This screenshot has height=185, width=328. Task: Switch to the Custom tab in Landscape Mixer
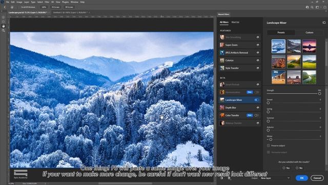tap(310, 32)
